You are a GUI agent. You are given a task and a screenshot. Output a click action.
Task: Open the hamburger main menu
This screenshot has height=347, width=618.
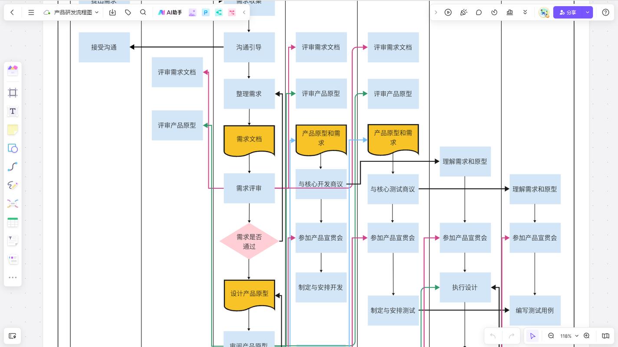click(31, 13)
